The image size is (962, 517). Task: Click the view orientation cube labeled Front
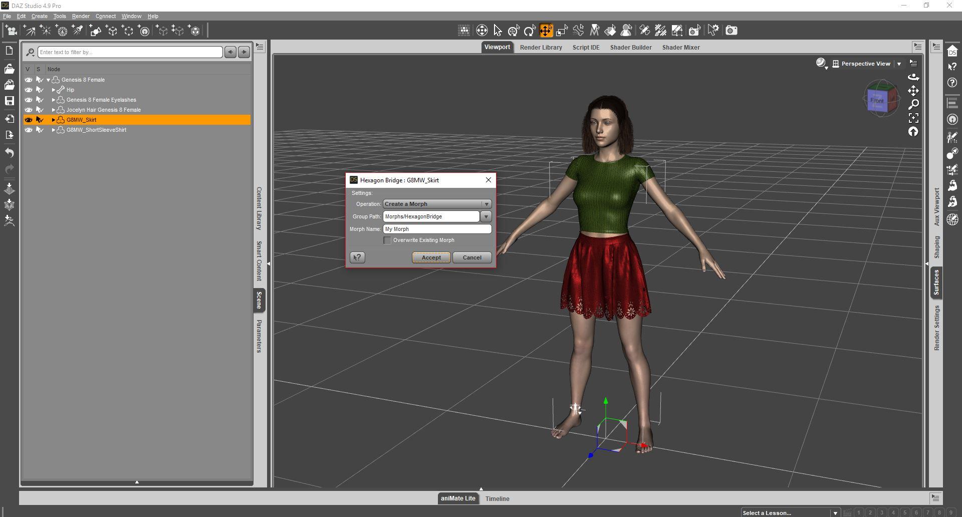(x=877, y=100)
